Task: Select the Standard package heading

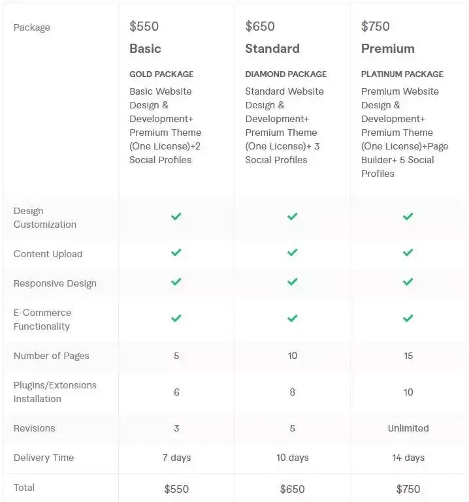Action: point(272,49)
